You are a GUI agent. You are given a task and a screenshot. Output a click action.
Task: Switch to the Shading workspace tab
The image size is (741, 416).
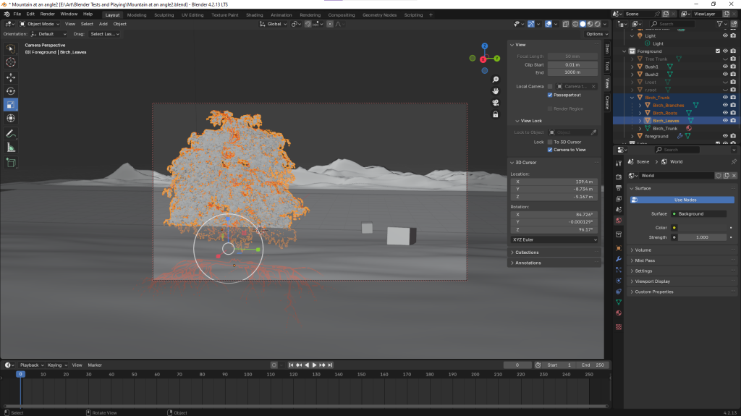click(254, 15)
